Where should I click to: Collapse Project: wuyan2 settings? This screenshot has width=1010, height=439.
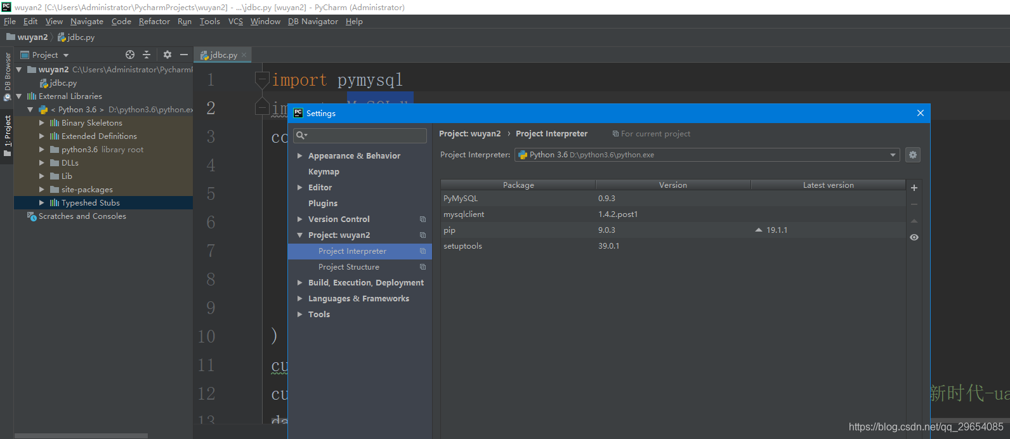pyautogui.click(x=299, y=235)
